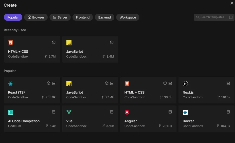Click HTML5 logo in recently used HTML + CSS card
This screenshot has height=143, width=235.
tap(11, 43)
